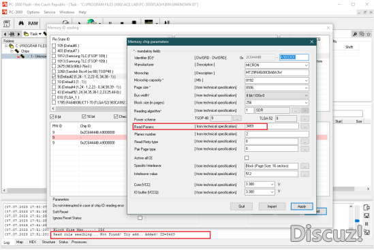Click the Planes number input field
The width and height of the screenshot is (374, 250).
point(277,134)
